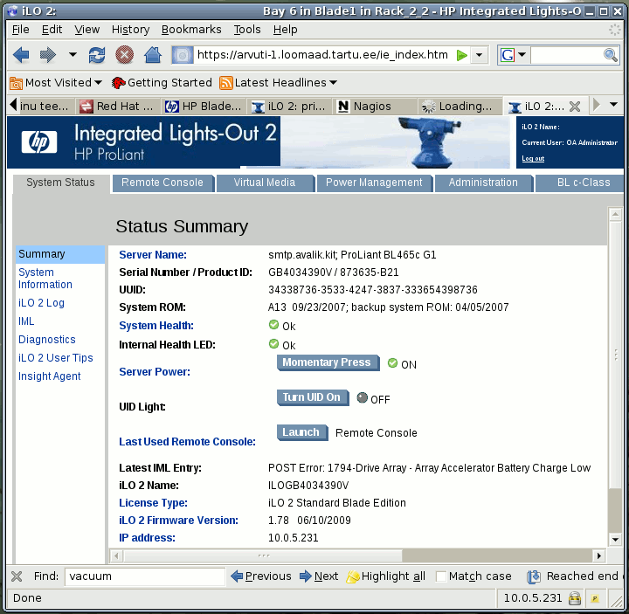The height and width of the screenshot is (614, 629).
Task: Open the Google search engine selector
Action: [x=513, y=55]
